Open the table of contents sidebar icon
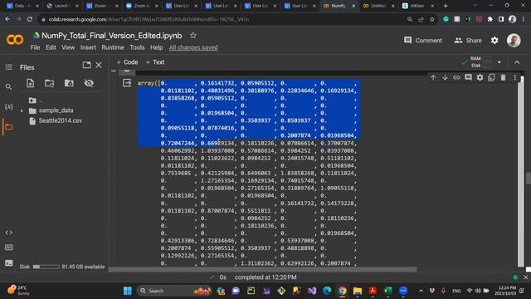 [x=9, y=67]
